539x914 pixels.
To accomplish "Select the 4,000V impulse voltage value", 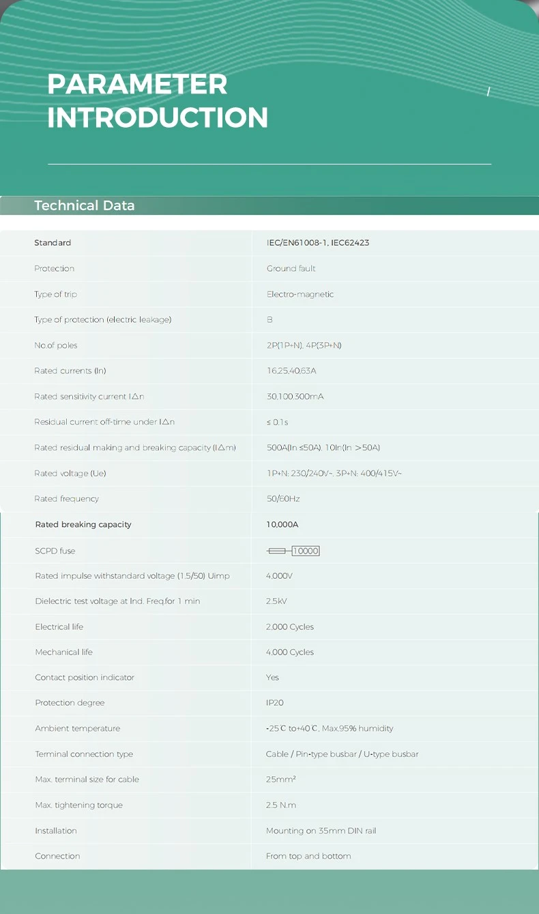I will (x=279, y=576).
